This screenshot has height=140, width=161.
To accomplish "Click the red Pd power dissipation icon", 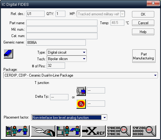I will [81, 104].
